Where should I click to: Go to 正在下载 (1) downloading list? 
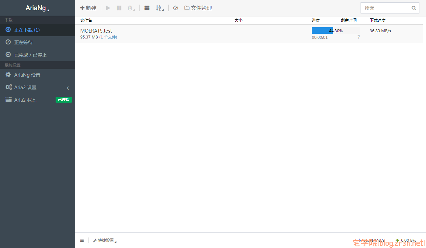[x=38, y=30]
